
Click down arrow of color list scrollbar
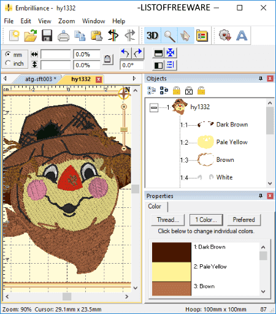[x=263, y=291]
